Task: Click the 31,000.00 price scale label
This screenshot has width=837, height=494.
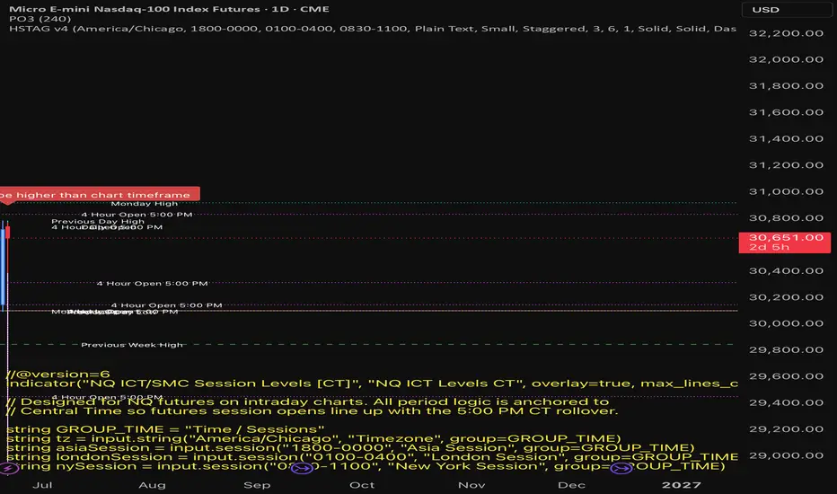Action: point(786,191)
